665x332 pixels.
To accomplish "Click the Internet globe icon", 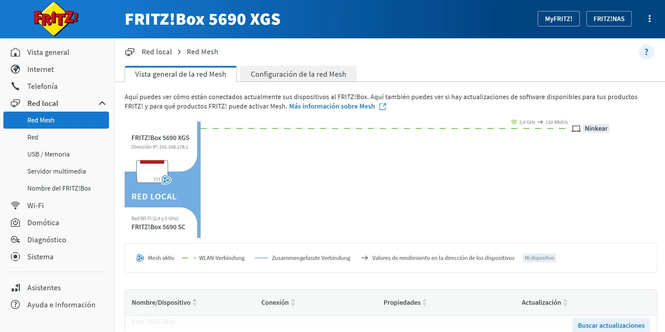I will tap(15, 69).
